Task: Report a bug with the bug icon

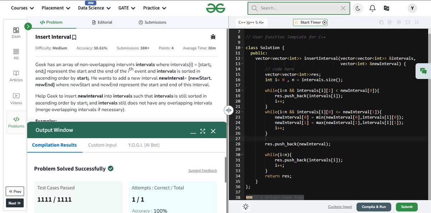Action: 213,37
